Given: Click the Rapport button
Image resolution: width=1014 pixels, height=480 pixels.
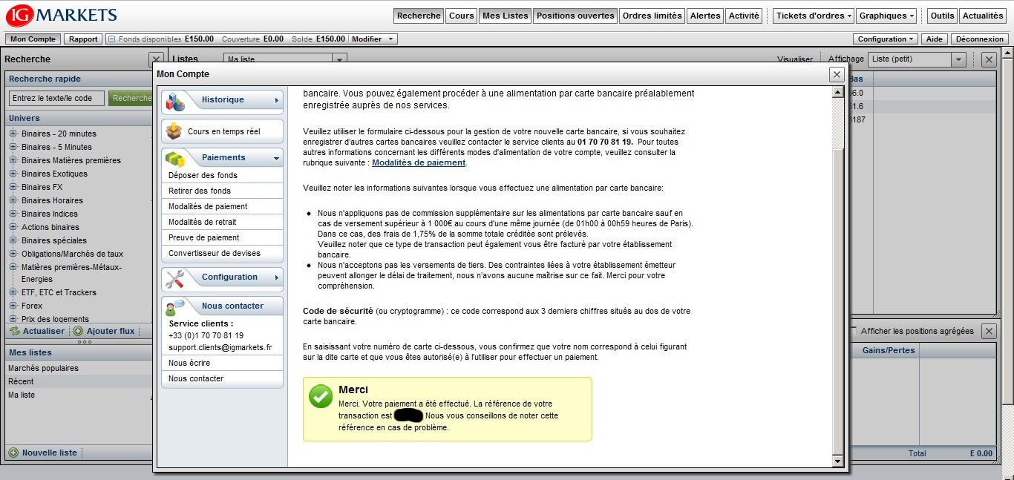Looking at the screenshot, I should pos(83,39).
